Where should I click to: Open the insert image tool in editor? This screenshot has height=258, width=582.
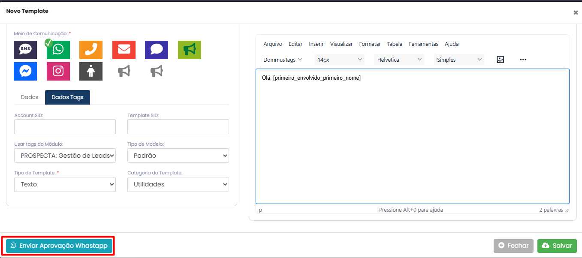501,60
